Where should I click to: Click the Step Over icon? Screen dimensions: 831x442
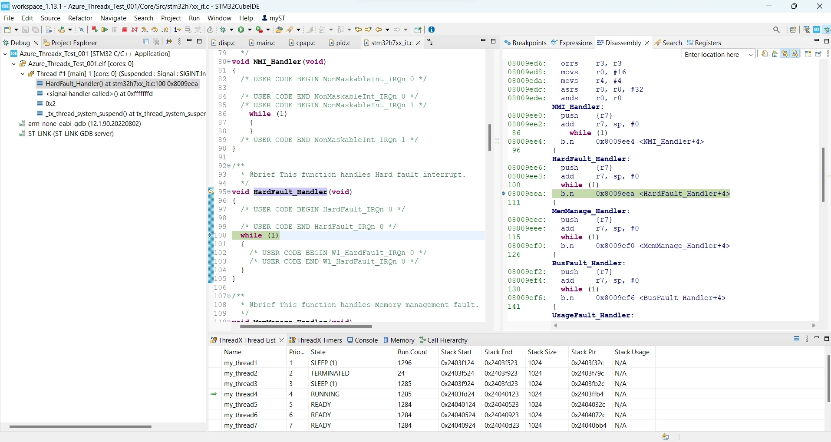[x=155, y=30]
